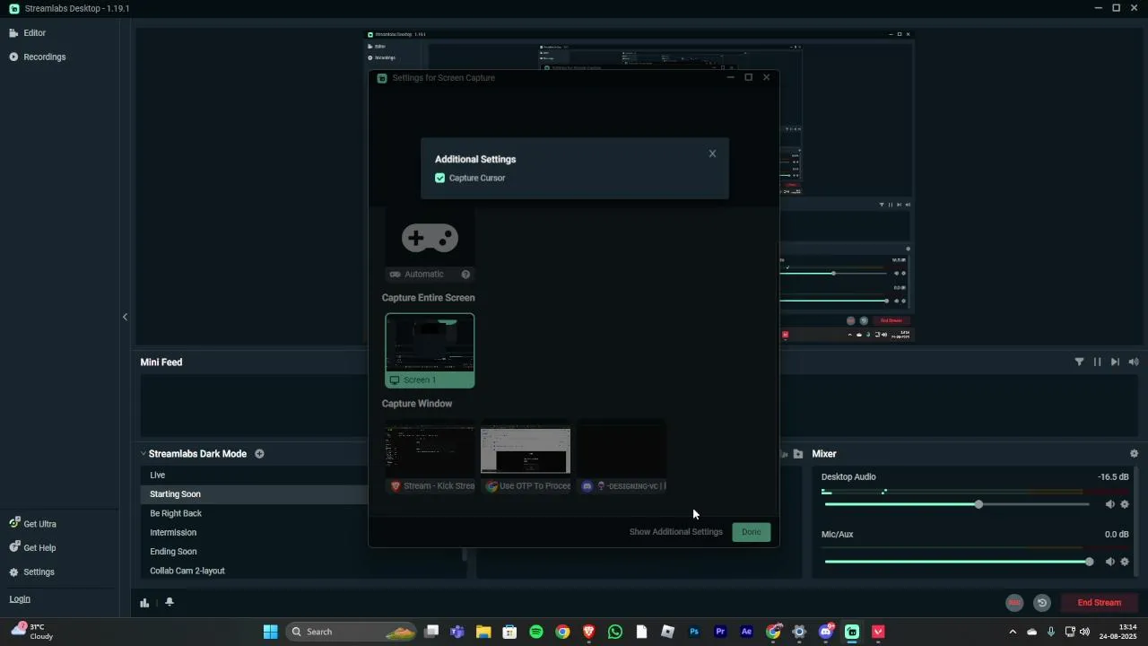Open Brave browser from the taskbar
1148x646 pixels.
(x=589, y=633)
